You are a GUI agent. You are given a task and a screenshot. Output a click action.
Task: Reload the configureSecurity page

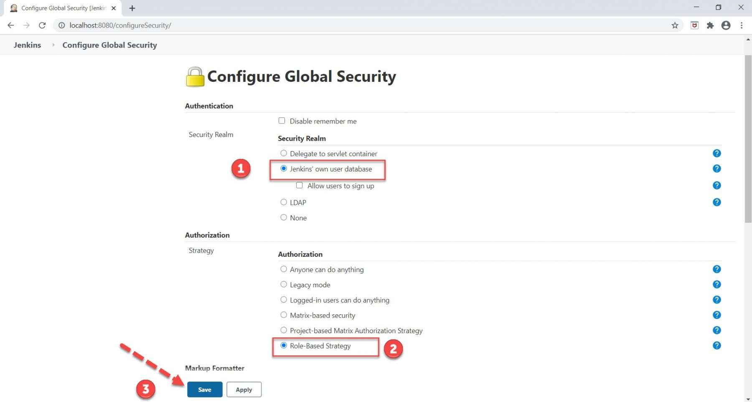click(42, 25)
